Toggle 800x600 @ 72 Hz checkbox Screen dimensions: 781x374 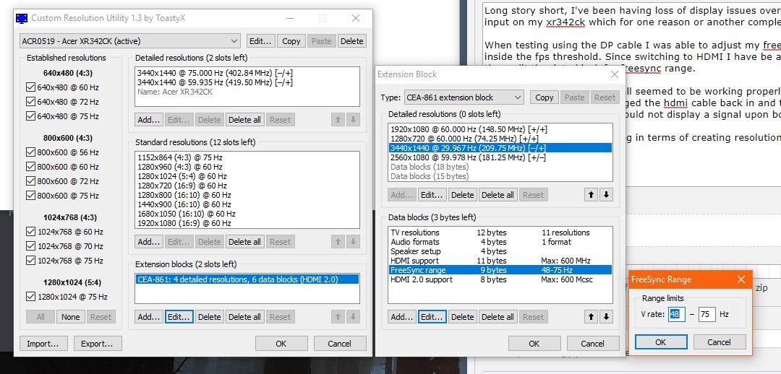(x=30, y=181)
